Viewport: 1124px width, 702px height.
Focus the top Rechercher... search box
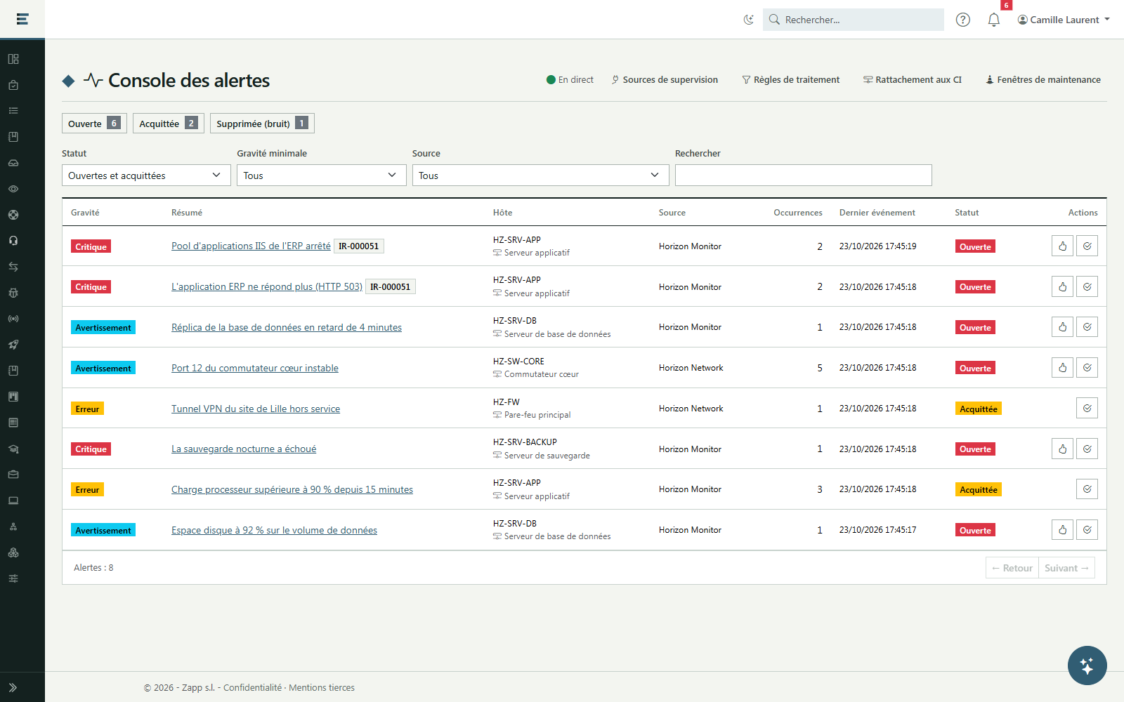point(854,20)
